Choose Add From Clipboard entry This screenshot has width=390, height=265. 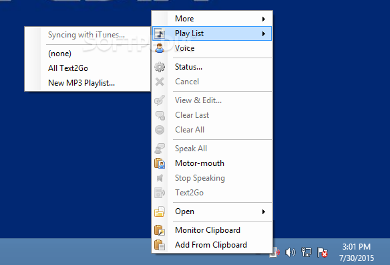pos(212,245)
